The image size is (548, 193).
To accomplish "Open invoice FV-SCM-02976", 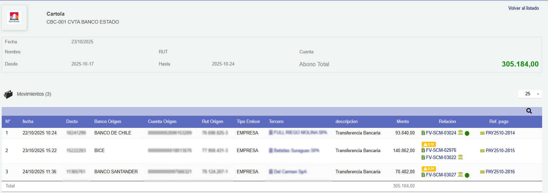I will pos(441,150).
